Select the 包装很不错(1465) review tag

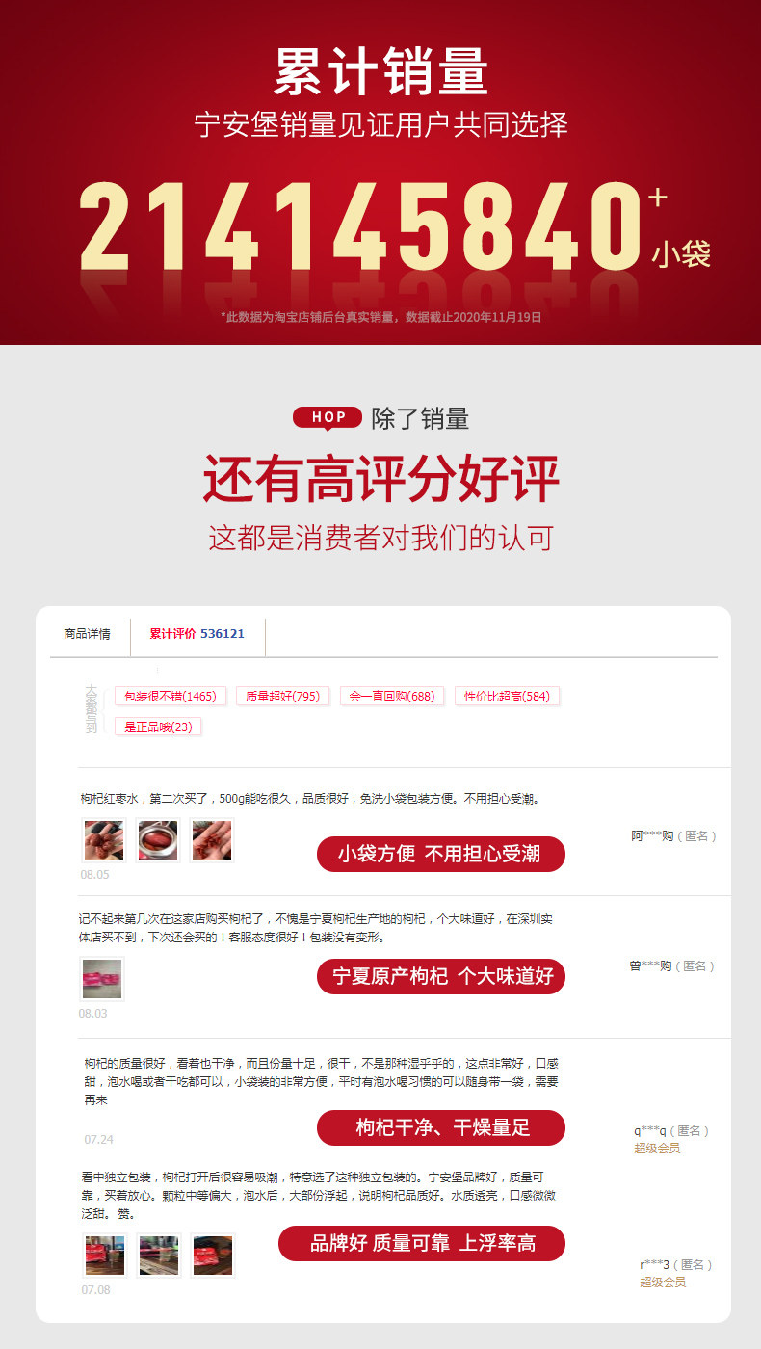(x=171, y=696)
